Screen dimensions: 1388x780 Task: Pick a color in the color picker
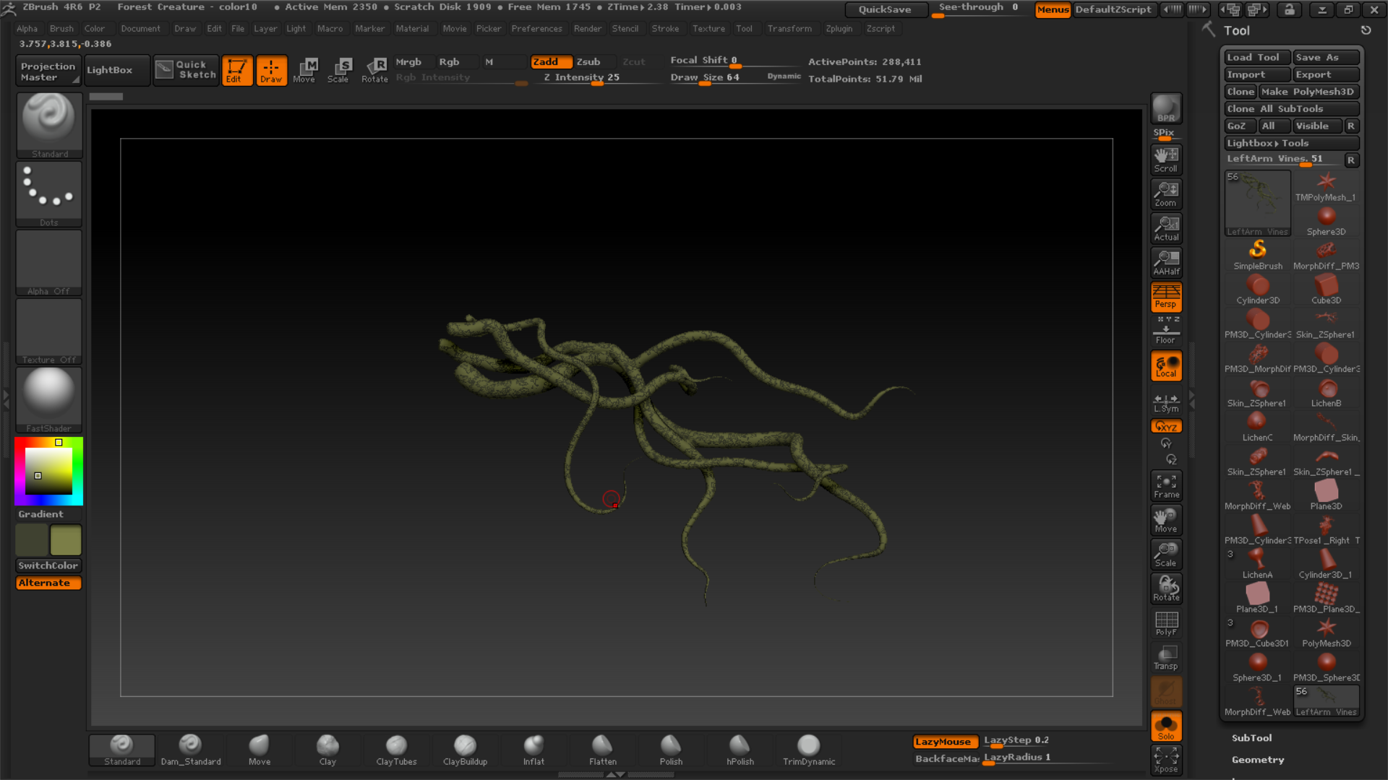click(48, 471)
